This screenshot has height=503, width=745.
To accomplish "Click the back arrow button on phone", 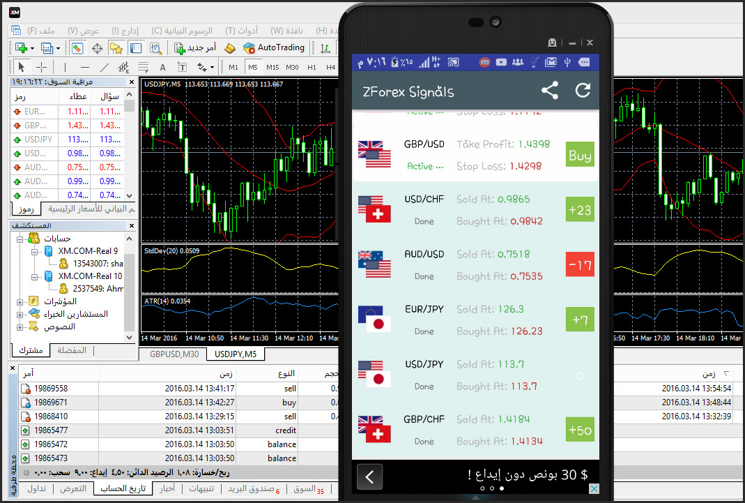I will click(369, 476).
